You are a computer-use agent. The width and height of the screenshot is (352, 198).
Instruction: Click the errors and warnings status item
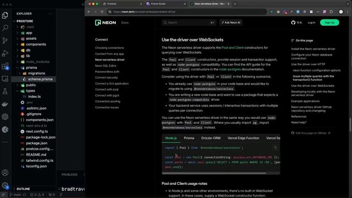point(37,195)
